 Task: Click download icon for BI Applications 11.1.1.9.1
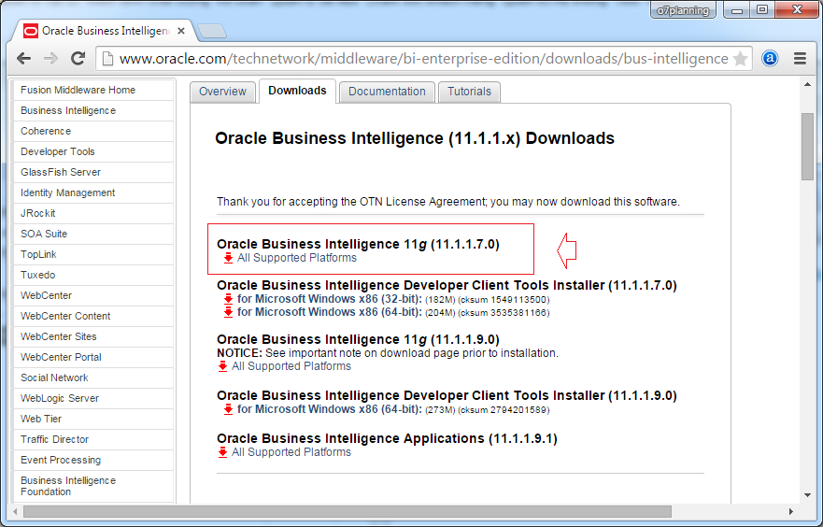click(223, 452)
